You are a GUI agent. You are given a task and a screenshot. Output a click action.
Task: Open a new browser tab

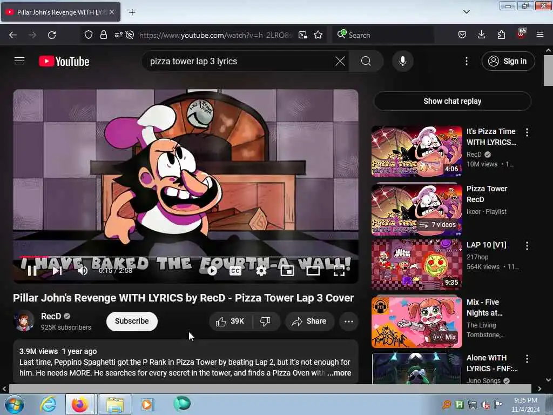coord(132,12)
